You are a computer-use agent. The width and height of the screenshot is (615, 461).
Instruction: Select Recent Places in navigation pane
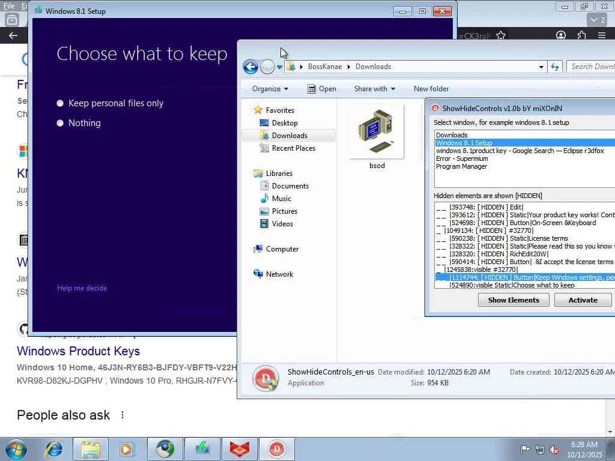click(288, 148)
